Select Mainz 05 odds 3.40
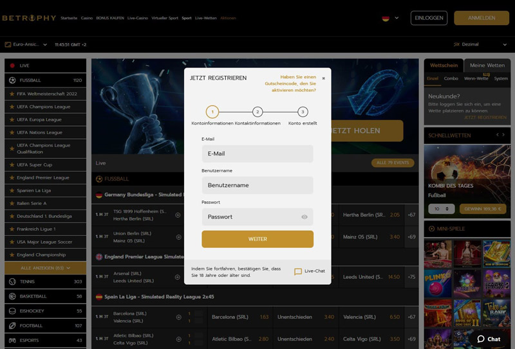The height and width of the screenshot is (349, 515). (x=395, y=237)
